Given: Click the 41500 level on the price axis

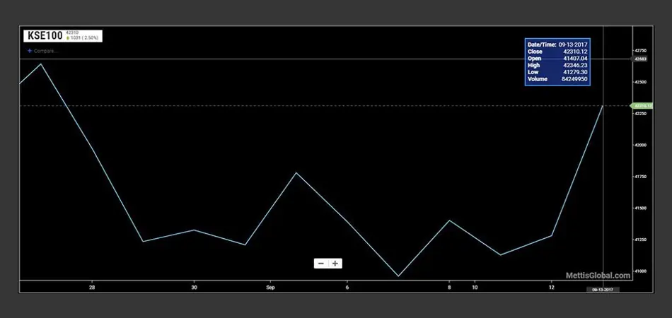Looking at the screenshot, I should (x=642, y=208).
